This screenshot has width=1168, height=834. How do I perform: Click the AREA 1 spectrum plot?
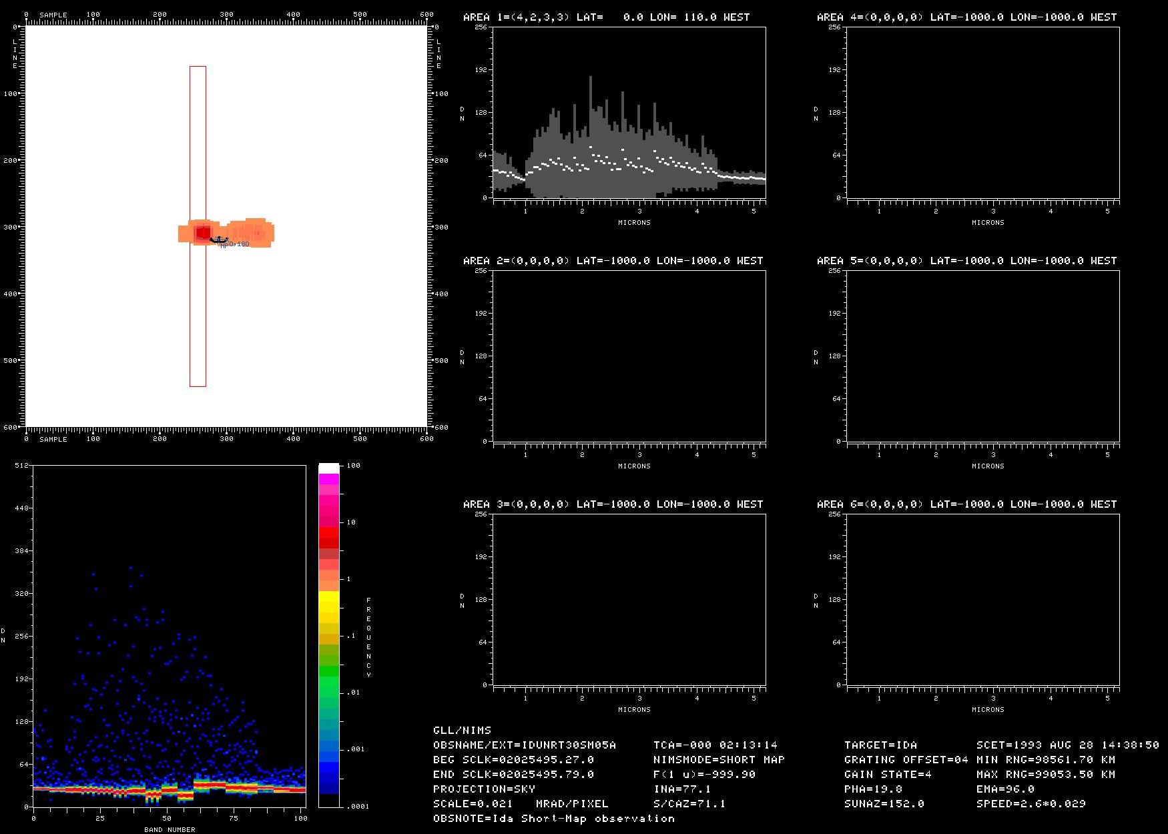pos(629,112)
